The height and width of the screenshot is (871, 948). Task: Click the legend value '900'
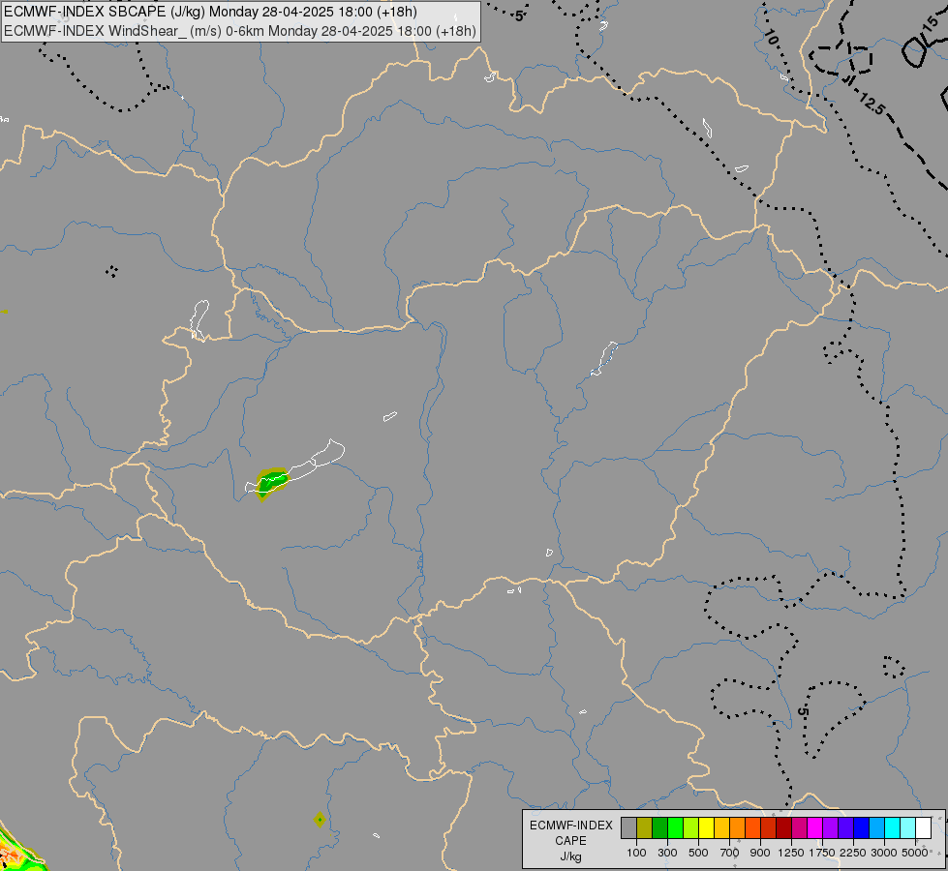(x=760, y=853)
